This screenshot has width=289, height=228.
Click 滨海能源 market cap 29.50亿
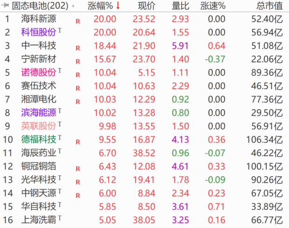coord(267,113)
